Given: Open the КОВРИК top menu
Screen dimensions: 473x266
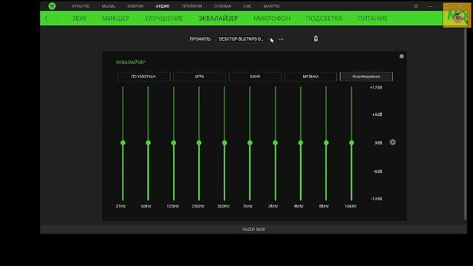Looking at the screenshot, I should 135,6.
